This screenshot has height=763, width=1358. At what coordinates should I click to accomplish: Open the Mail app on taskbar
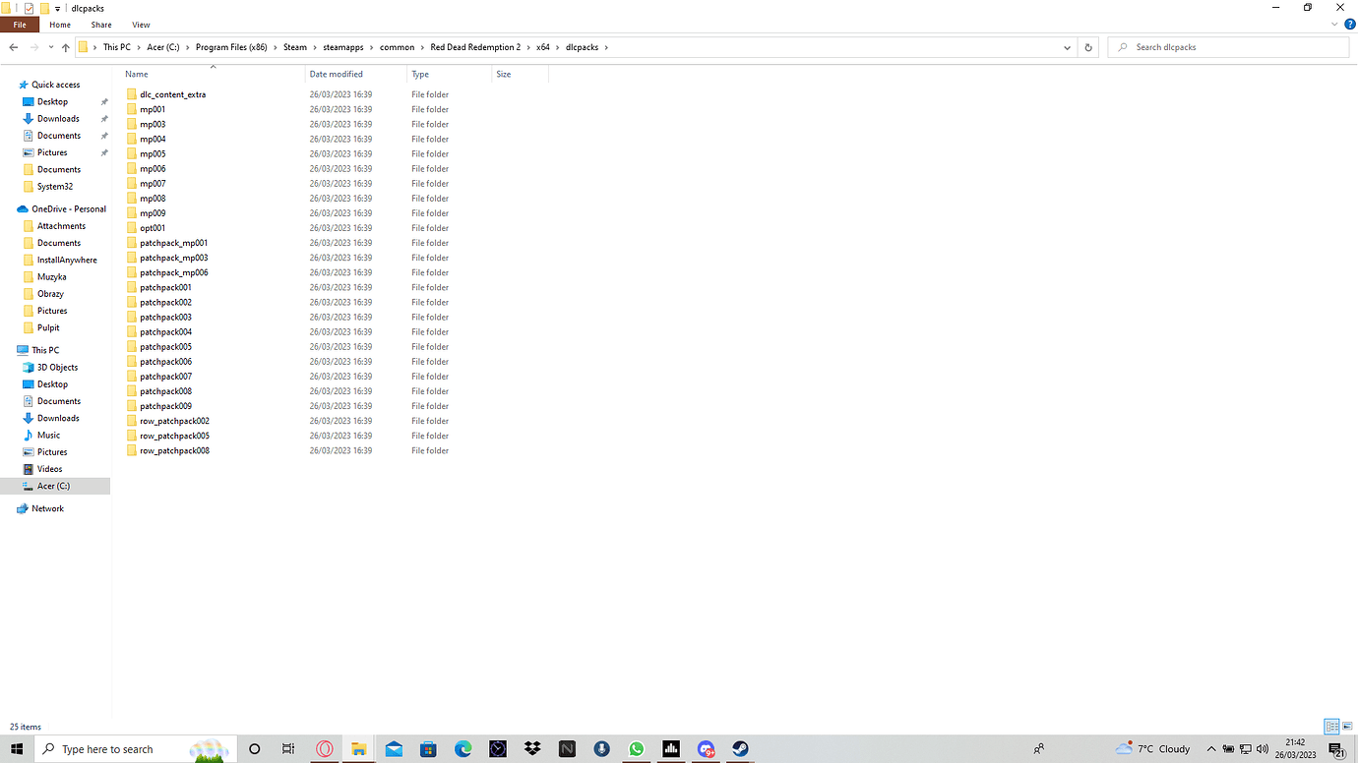coord(394,749)
